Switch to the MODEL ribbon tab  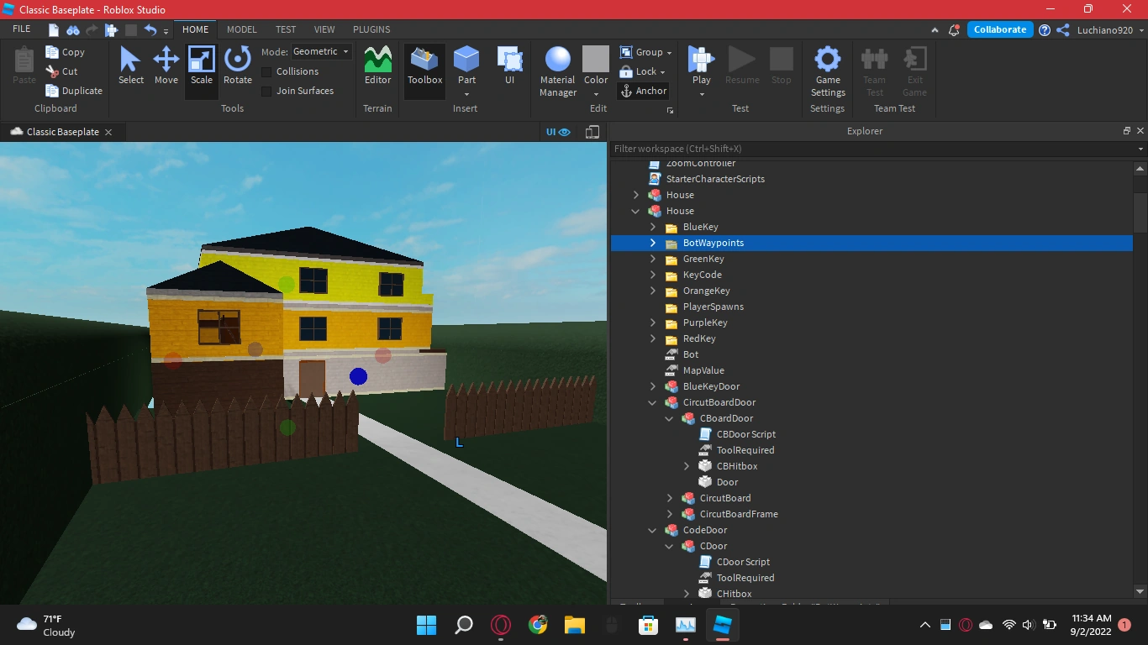[x=241, y=29]
